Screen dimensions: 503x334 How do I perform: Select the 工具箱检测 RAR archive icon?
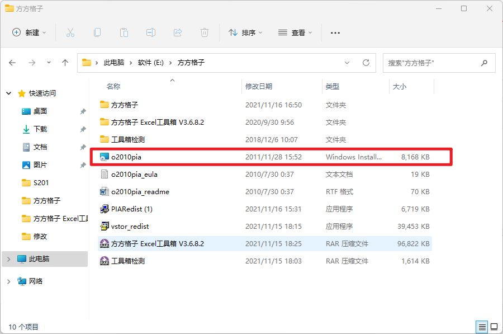[x=105, y=261]
